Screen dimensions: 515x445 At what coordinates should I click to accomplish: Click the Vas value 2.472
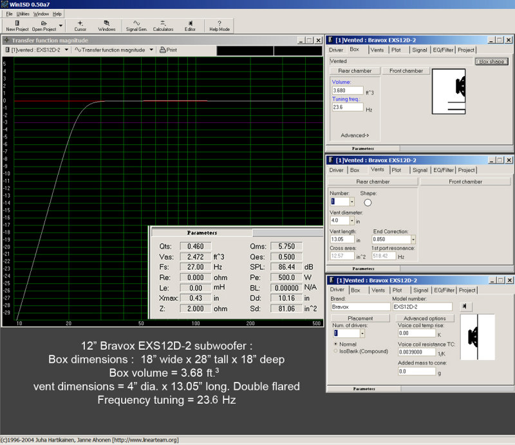pos(196,257)
